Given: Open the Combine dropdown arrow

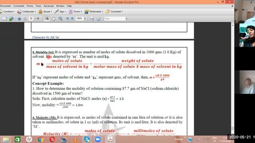Looking at the screenshot, I should tap(14, 12).
